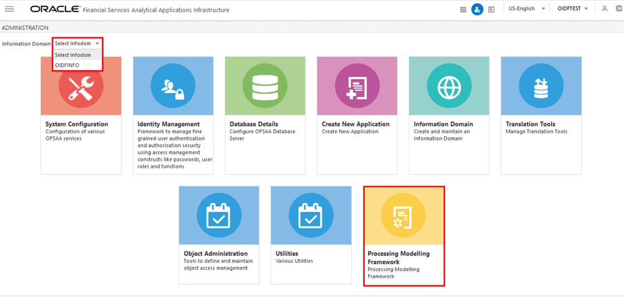Screen dimensions: 624x297
Task: Click the Object Administration calendar icon
Action: coord(219,215)
